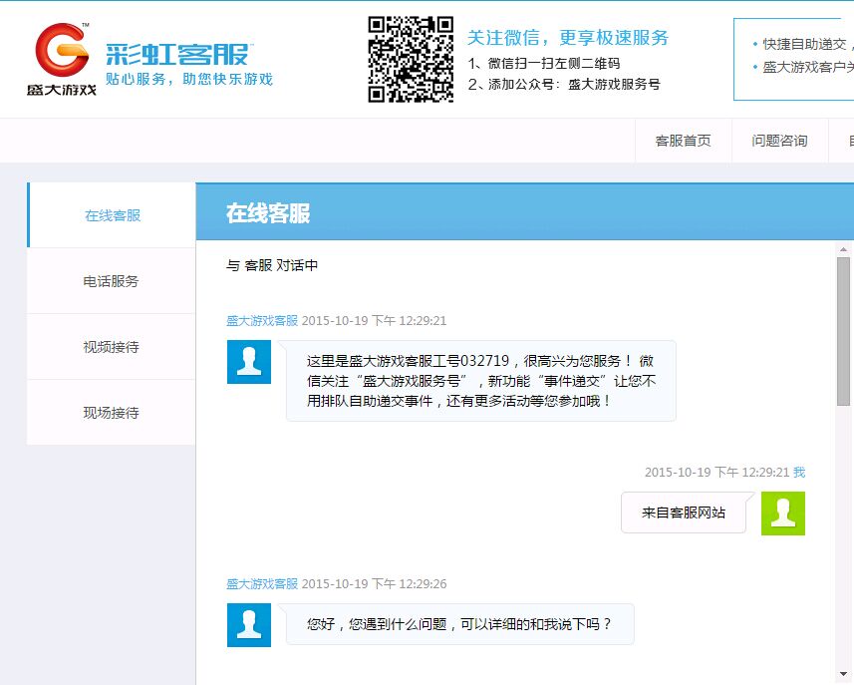
Task: Click the Shanda Games swirl logo
Action: click(62, 50)
